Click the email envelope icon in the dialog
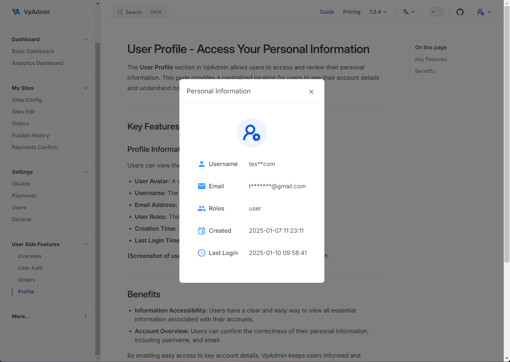The image size is (510, 362). pos(202,186)
